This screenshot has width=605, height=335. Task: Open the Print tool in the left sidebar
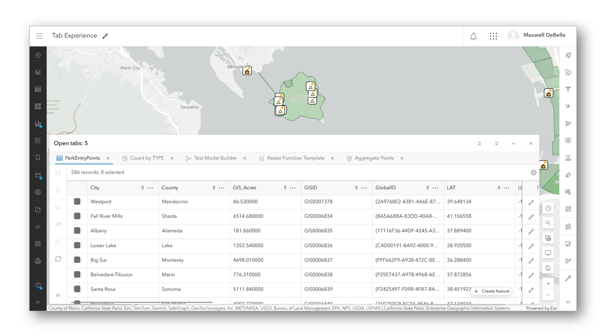coord(38,261)
